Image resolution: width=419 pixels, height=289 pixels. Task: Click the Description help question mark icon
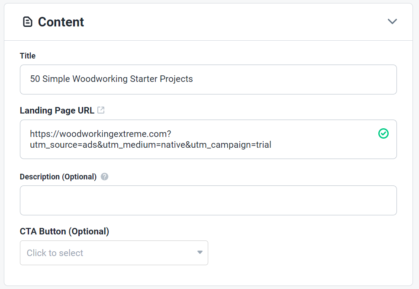tap(104, 177)
